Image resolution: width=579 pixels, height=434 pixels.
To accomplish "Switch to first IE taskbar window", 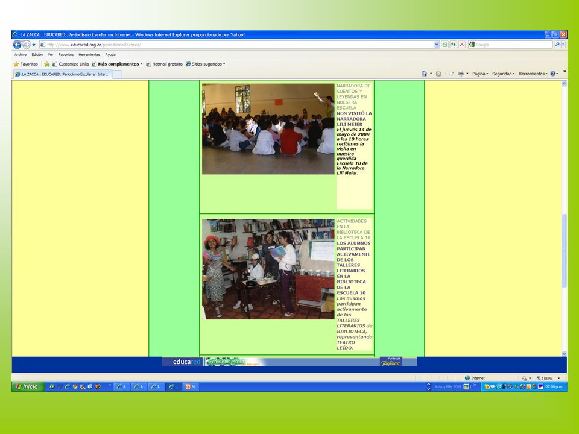I will pos(122,387).
